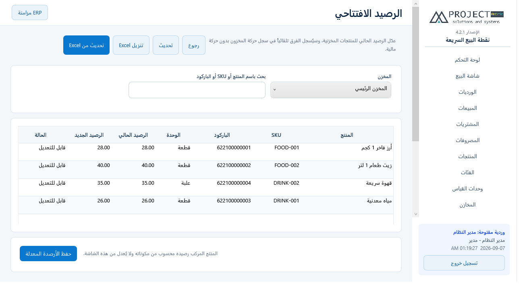Click the sidebar scrollbar down arrow

coord(415,214)
